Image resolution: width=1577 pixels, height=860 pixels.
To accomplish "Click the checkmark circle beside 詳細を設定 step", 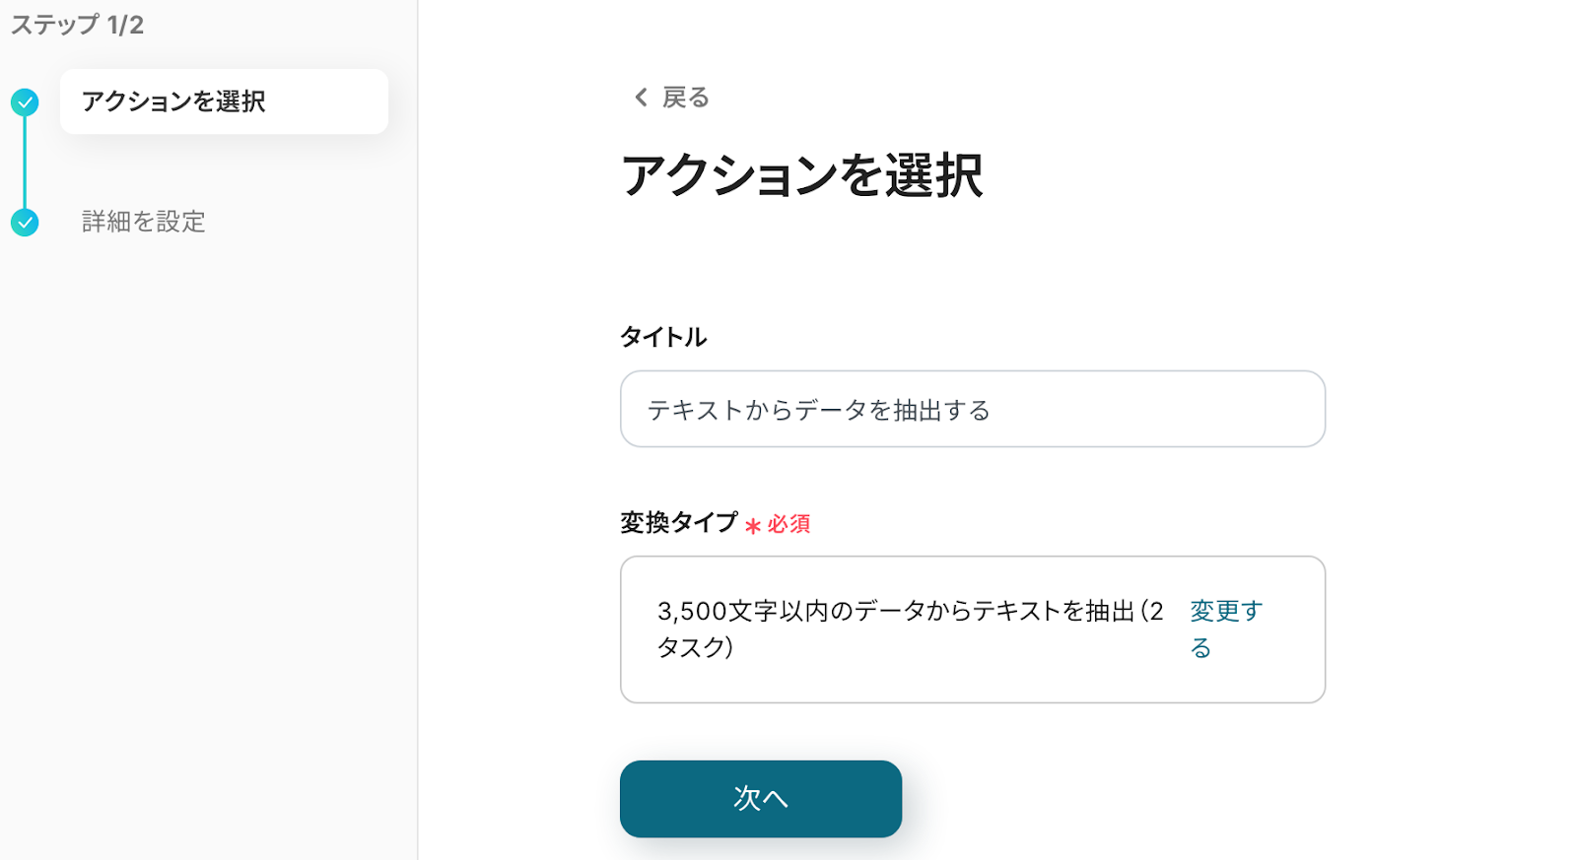I will (25, 223).
